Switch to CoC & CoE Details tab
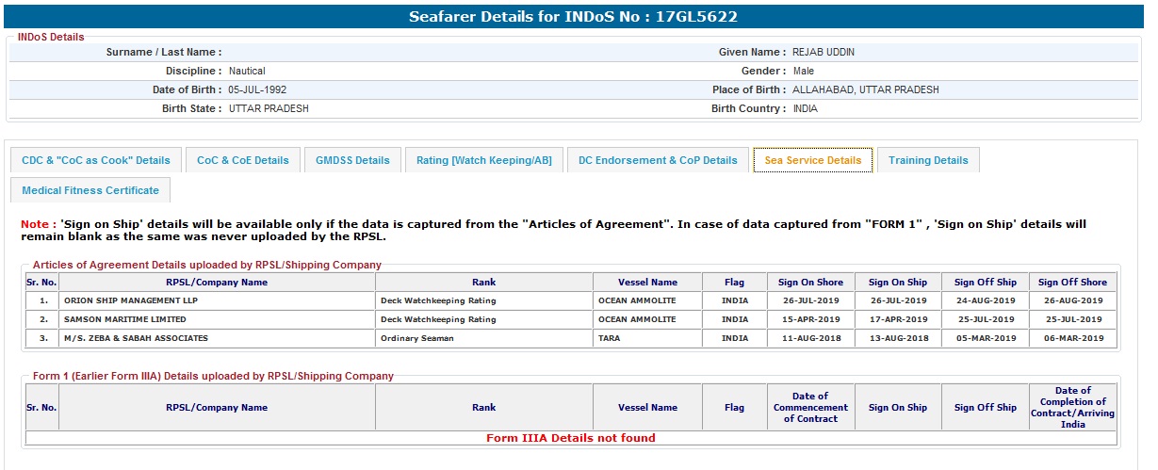Viewport: 1158px width, 470px height. point(243,160)
